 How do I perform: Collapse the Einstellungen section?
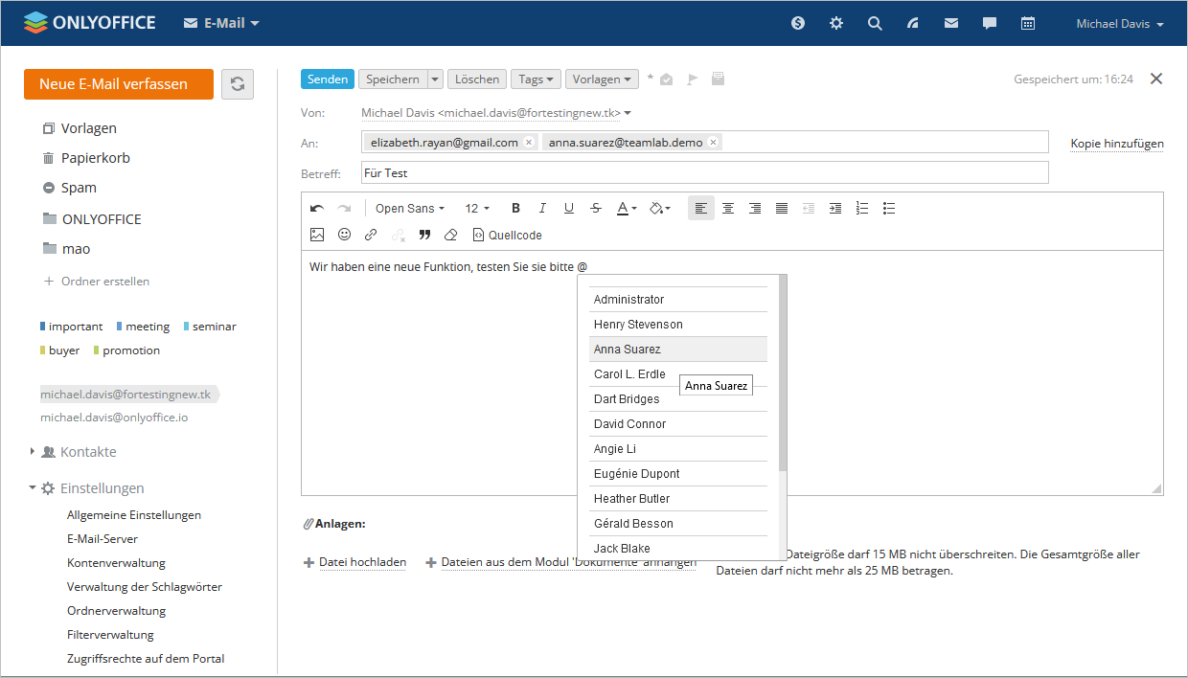(x=33, y=488)
